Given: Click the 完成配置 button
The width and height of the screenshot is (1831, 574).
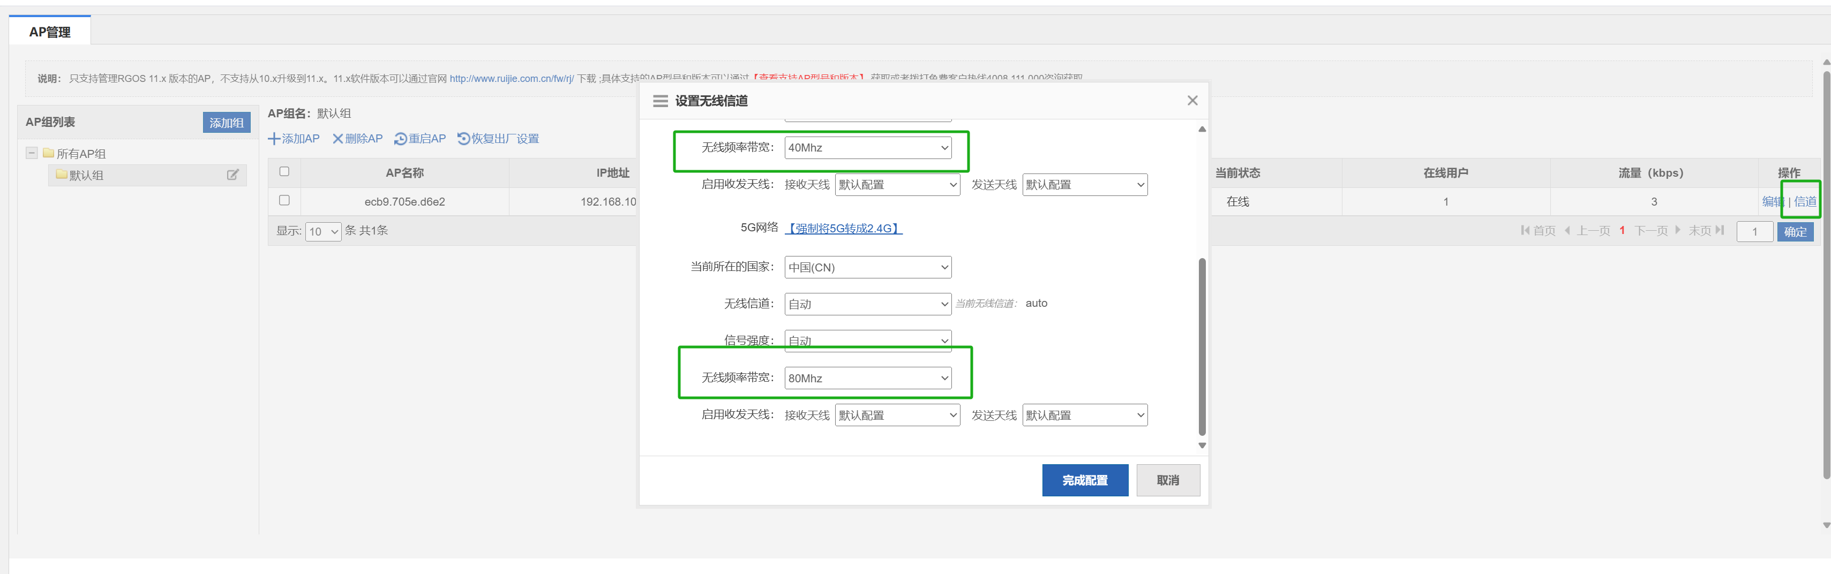Looking at the screenshot, I should pyautogui.click(x=1084, y=480).
